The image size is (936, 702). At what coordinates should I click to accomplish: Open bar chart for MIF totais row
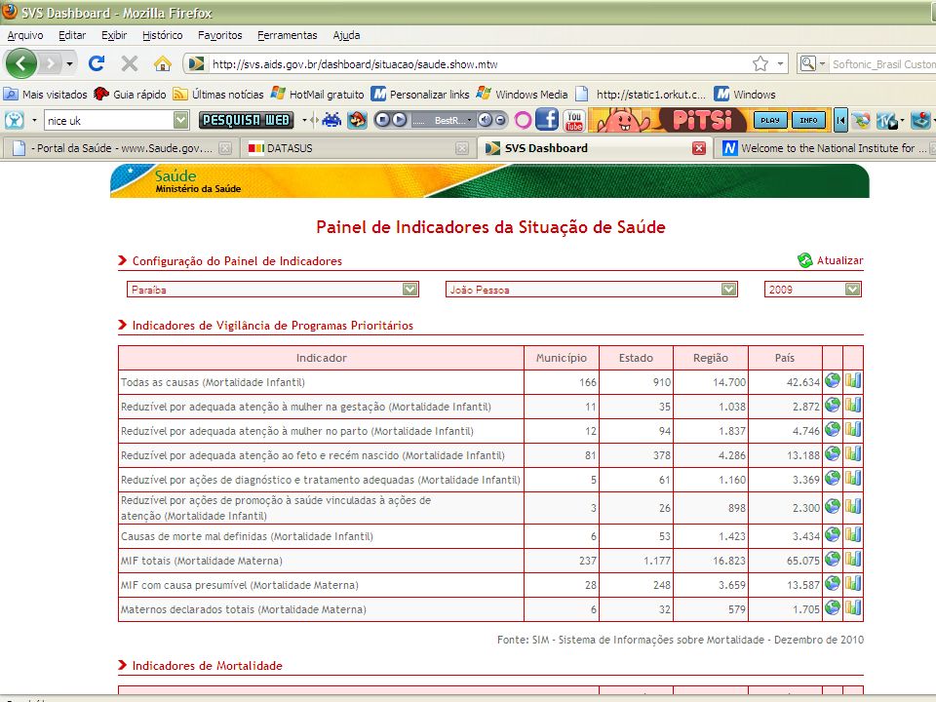pyautogui.click(x=853, y=559)
